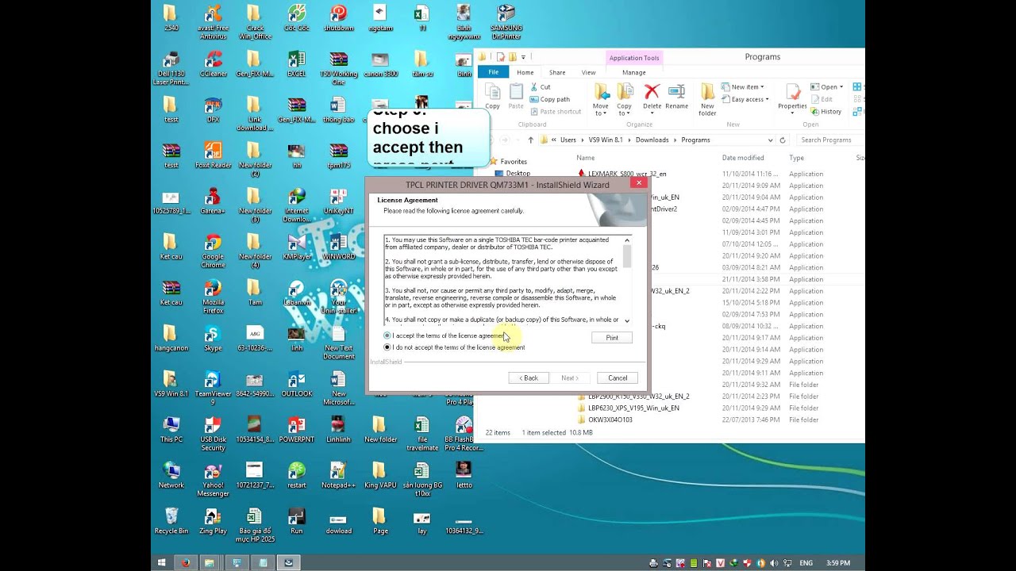Click File Explorer in the taskbar
Image resolution: width=1016 pixels, height=571 pixels.
(x=210, y=563)
